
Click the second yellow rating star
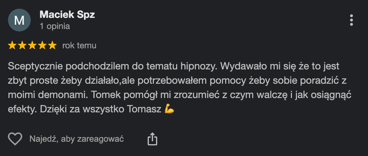click(22, 45)
